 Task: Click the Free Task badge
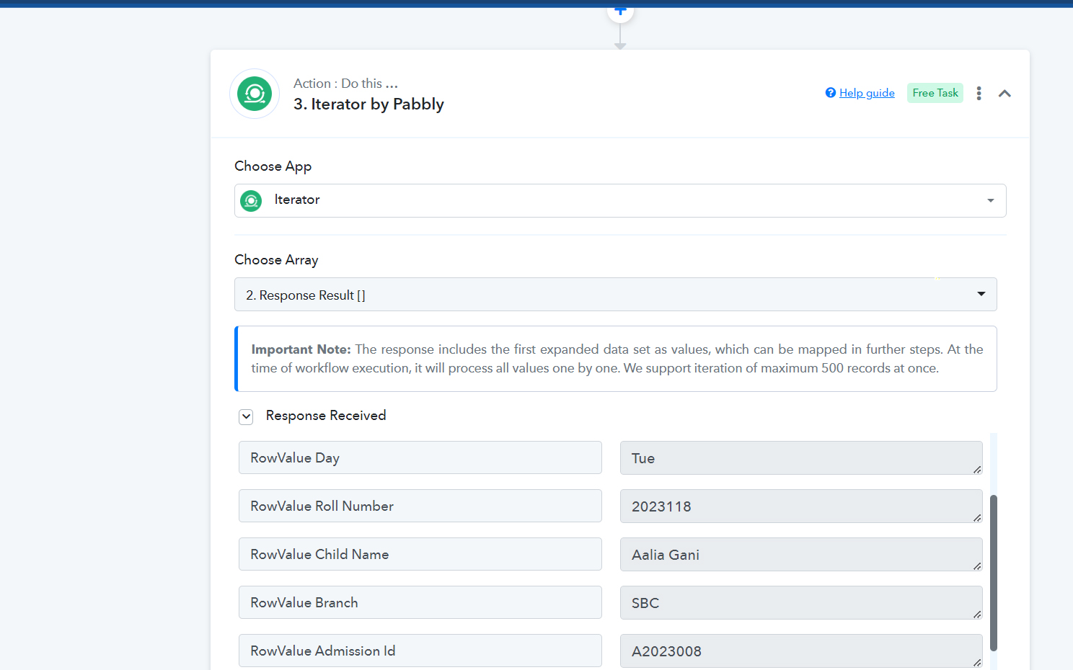point(935,93)
